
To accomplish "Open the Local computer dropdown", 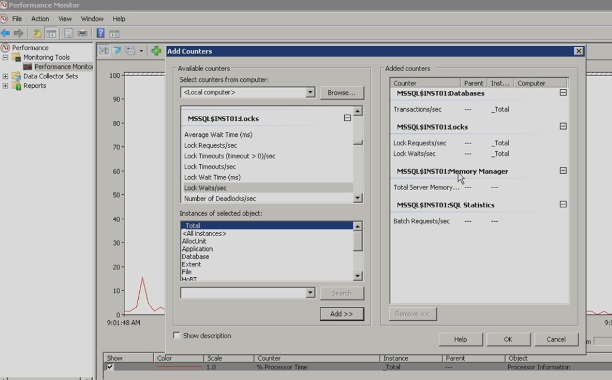I will [310, 93].
